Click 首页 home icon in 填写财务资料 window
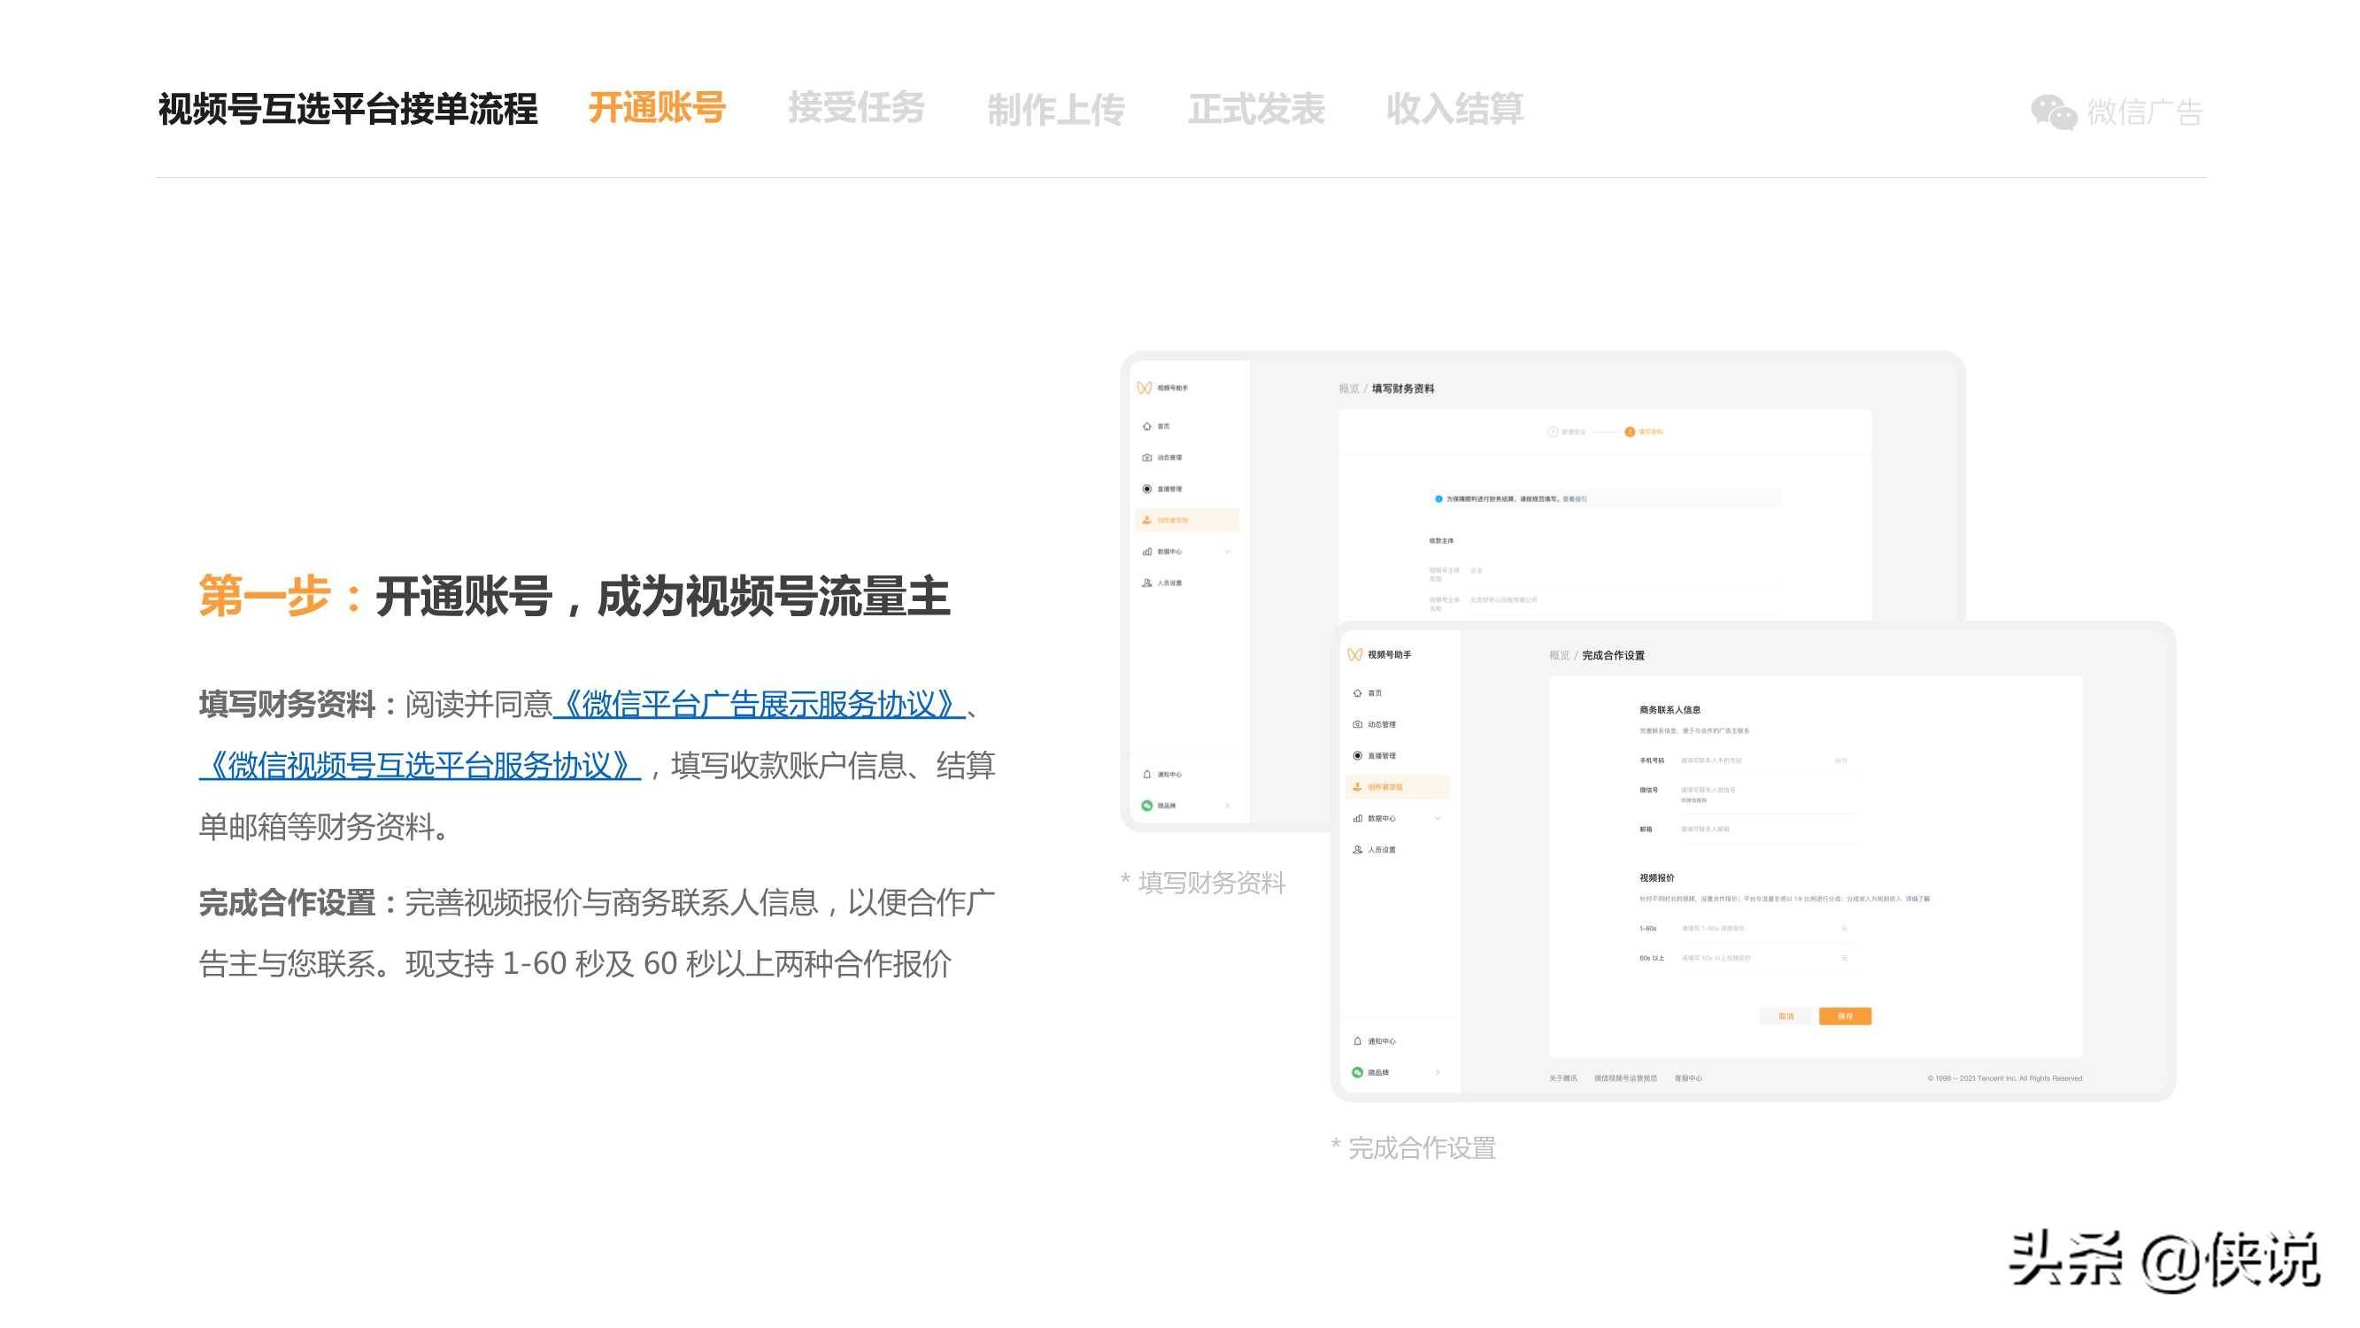Screen dimensions: 2360x1328 coord(1147,426)
